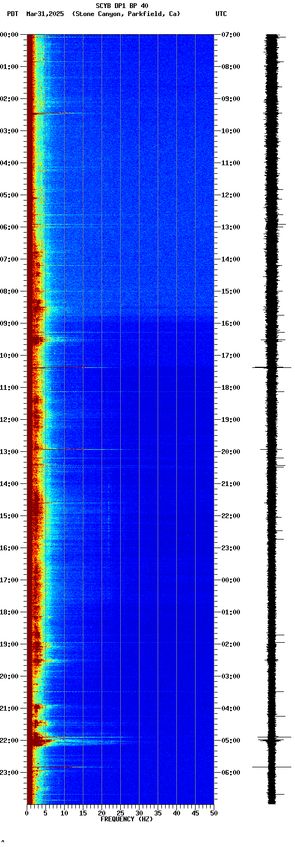Click the UTC '22:00' time label
Viewport: 295px width, 847px height.
click(x=231, y=516)
